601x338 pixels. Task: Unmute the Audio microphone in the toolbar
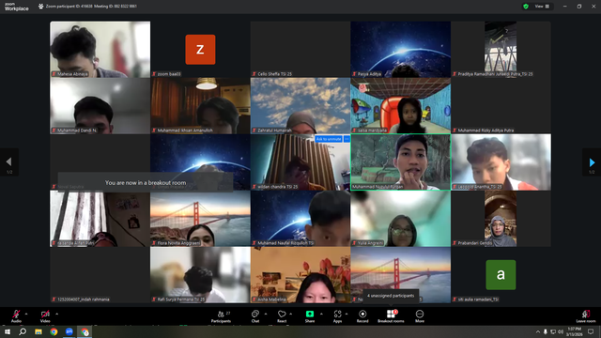pyautogui.click(x=16, y=315)
